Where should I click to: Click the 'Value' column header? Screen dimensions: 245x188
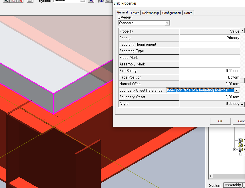coord(210,31)
